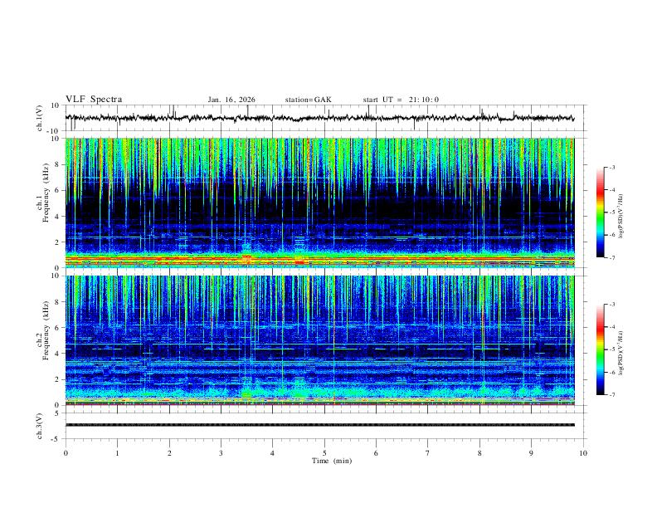657x508 pixels.
Task: Click the ch.1 voltage waveform trace
Action: (320, 118)
